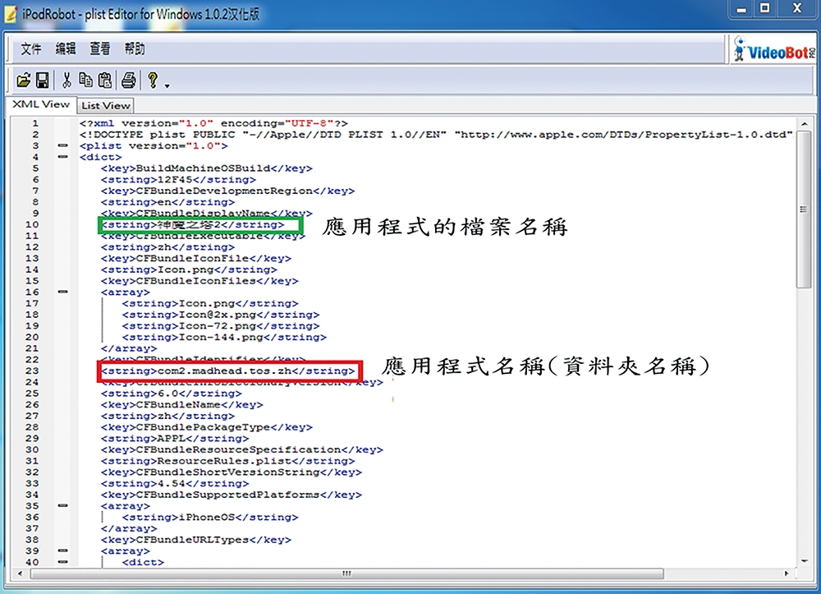Open help with the question mark icon
821x594 pixels.
click(x=153, y=81)
